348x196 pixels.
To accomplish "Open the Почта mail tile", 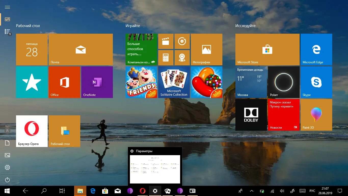I will click(x=81, y=50).
